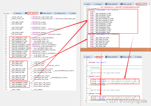Collapse the comment fold at line 80
This screenshot has height=106, width=151.
[x=88, y=66]
